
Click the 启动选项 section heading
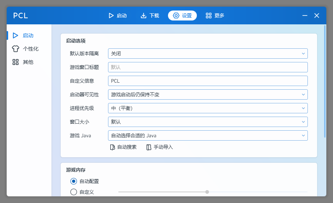[x=76, y=41]
